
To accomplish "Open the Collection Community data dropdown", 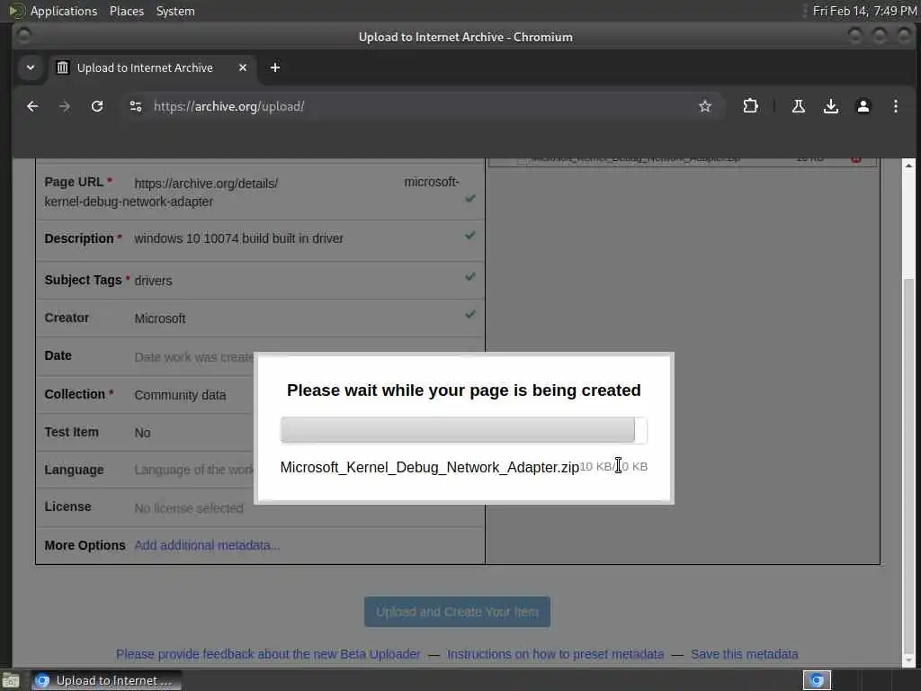I will (180, 395).
